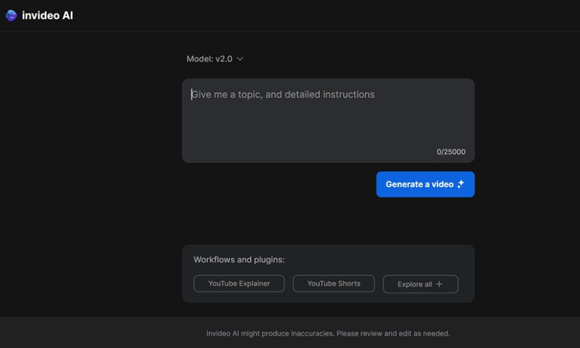The width and height of the screenshot is (580, 348).
Task: Click the inaccuracies disclaimer text at bottom
Action: [328, 333]
